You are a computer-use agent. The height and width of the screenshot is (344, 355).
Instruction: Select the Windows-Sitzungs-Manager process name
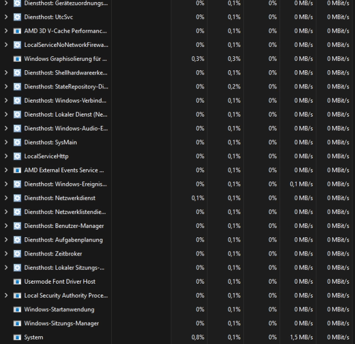coord(61,323)
